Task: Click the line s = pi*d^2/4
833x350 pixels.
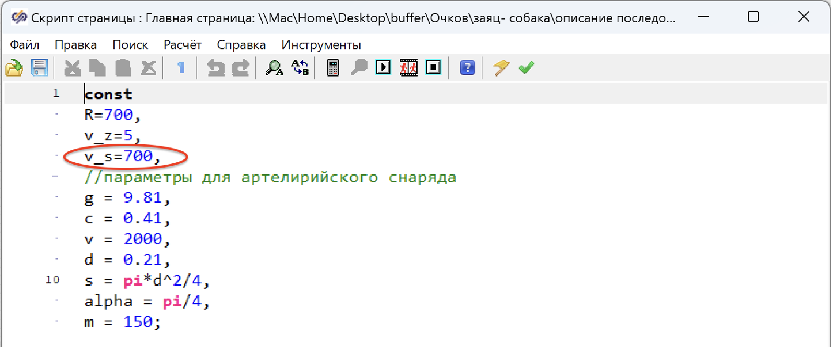Action: pyautogui.click(x=147, y=281)
